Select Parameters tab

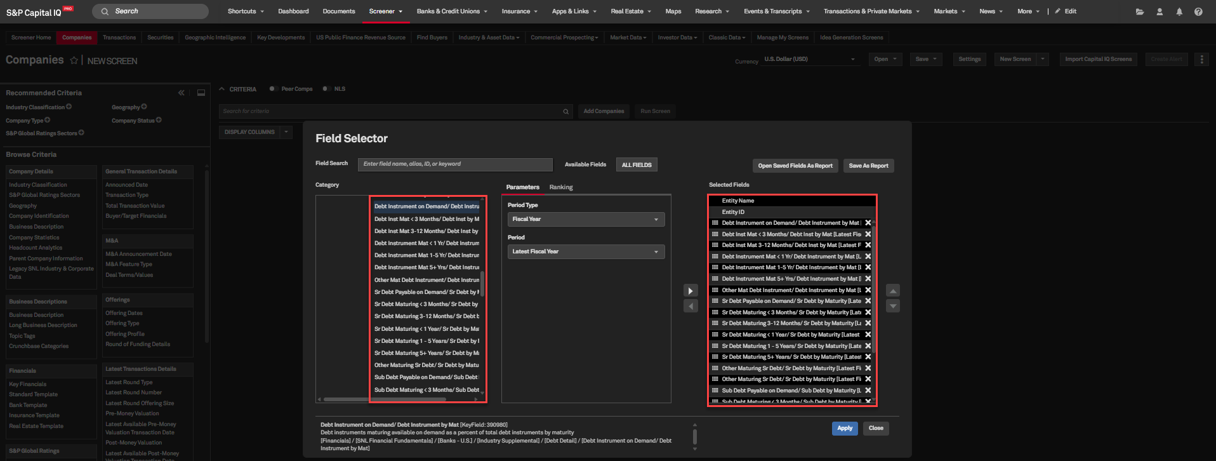tap(523, 187)
